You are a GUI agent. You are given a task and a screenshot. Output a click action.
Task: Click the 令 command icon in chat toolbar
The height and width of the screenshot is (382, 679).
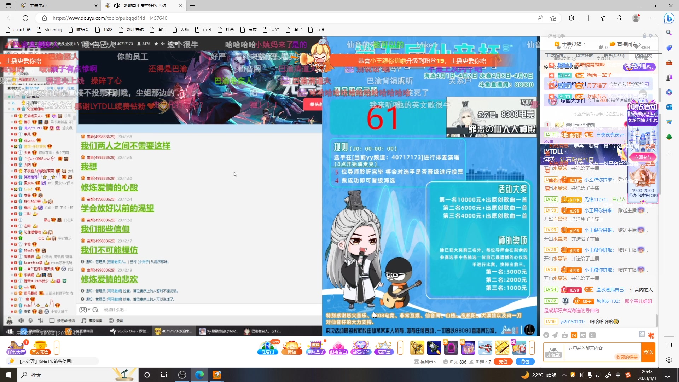click(x=592, y=335)
